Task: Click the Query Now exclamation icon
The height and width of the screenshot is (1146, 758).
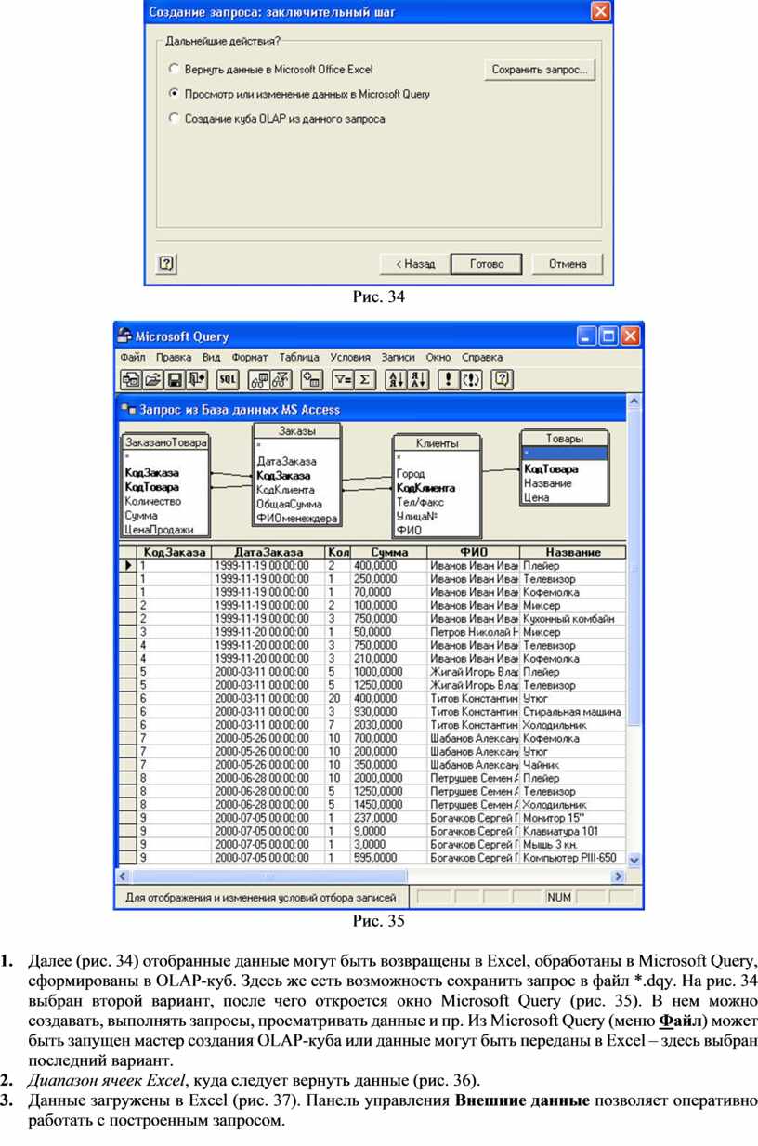Action: (x=450, y=379)
